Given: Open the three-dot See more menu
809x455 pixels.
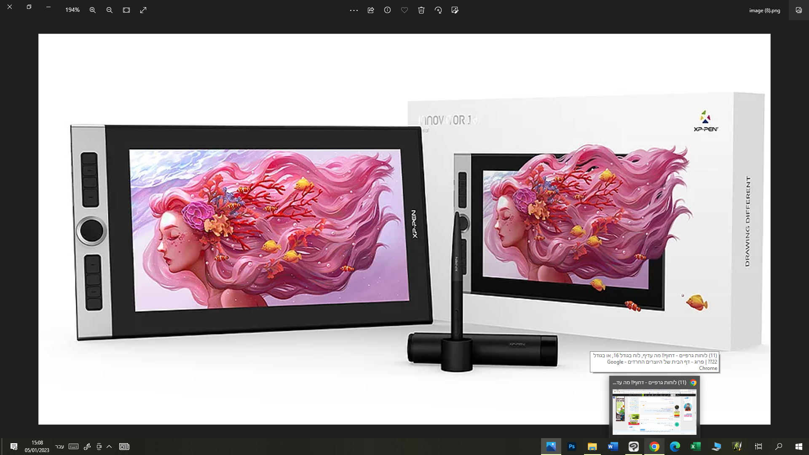Looking at the screenshot, I should 354,10.
